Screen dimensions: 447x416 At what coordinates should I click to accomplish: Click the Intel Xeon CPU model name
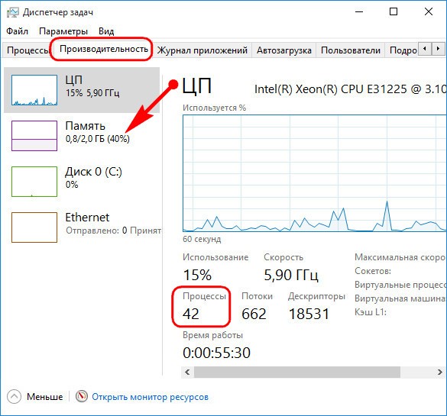point(350,89)
